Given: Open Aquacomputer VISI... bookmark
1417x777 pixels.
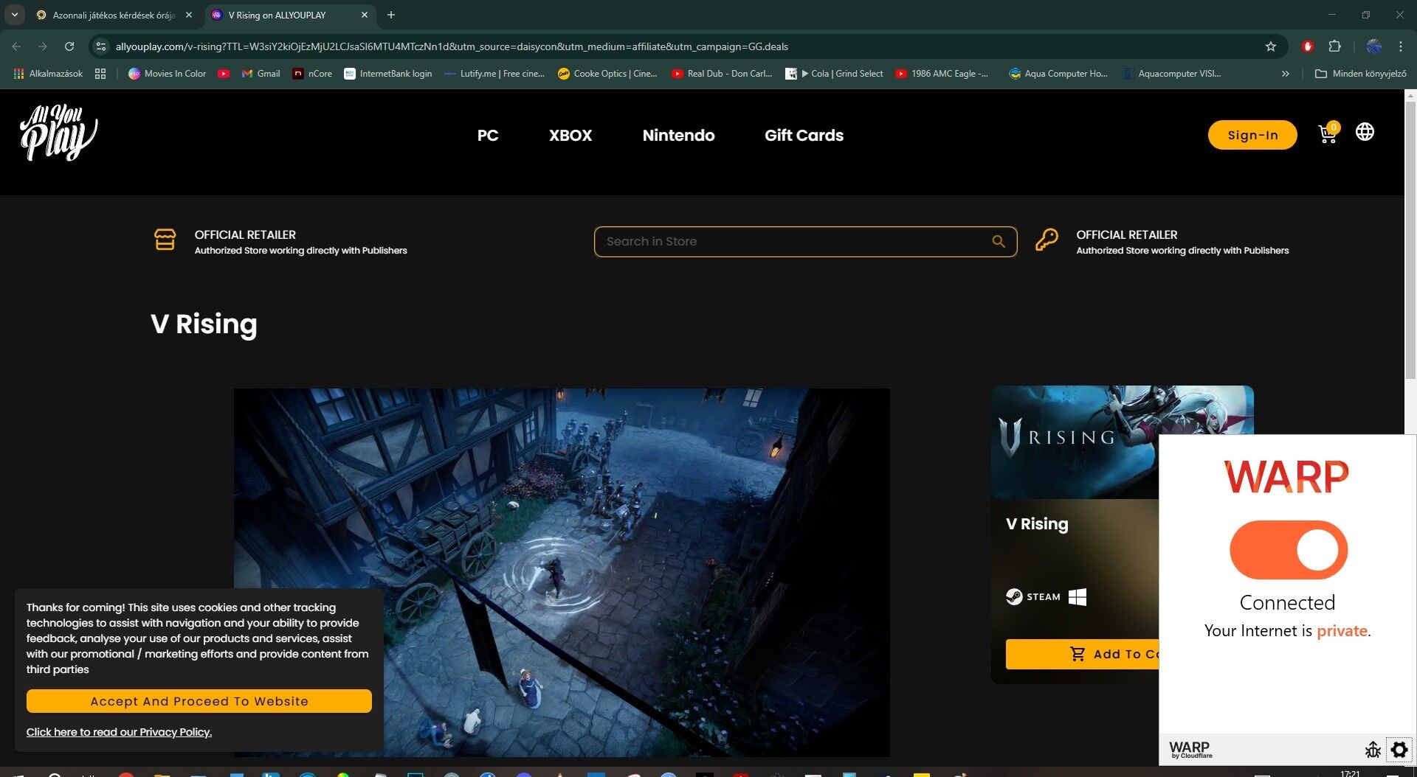Looking at the screenshot, I should point(1172,74).
